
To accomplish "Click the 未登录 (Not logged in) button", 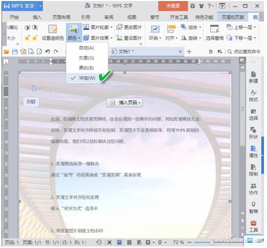I will tap(173, 6).
